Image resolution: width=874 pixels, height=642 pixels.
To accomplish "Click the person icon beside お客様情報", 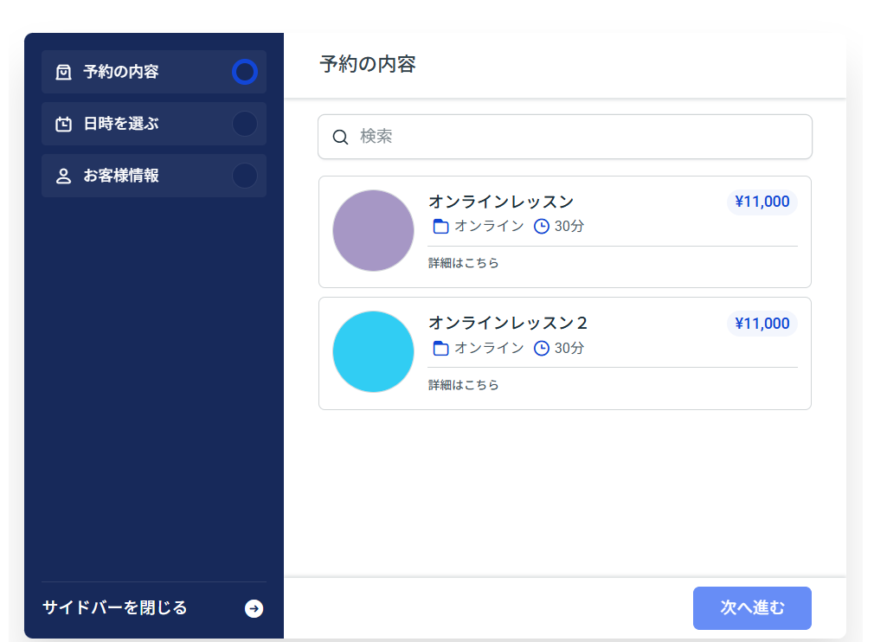I will 63,176.
